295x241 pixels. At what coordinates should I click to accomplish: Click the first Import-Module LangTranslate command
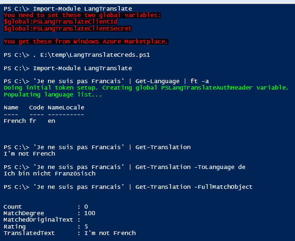(x=82, y=9)
